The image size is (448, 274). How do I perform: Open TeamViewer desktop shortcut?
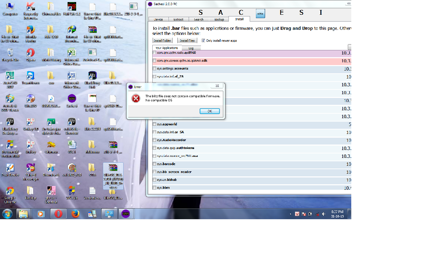[x=31, y=78]
